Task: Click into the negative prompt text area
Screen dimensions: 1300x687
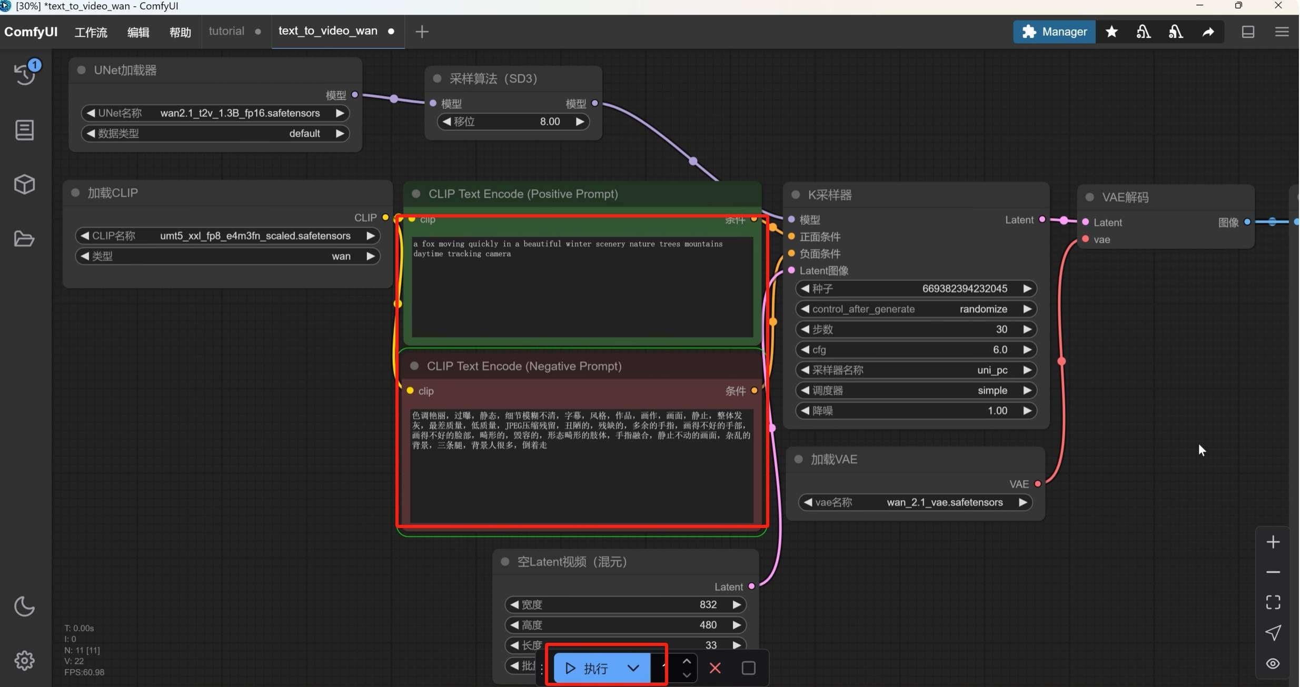Action: 582,466
